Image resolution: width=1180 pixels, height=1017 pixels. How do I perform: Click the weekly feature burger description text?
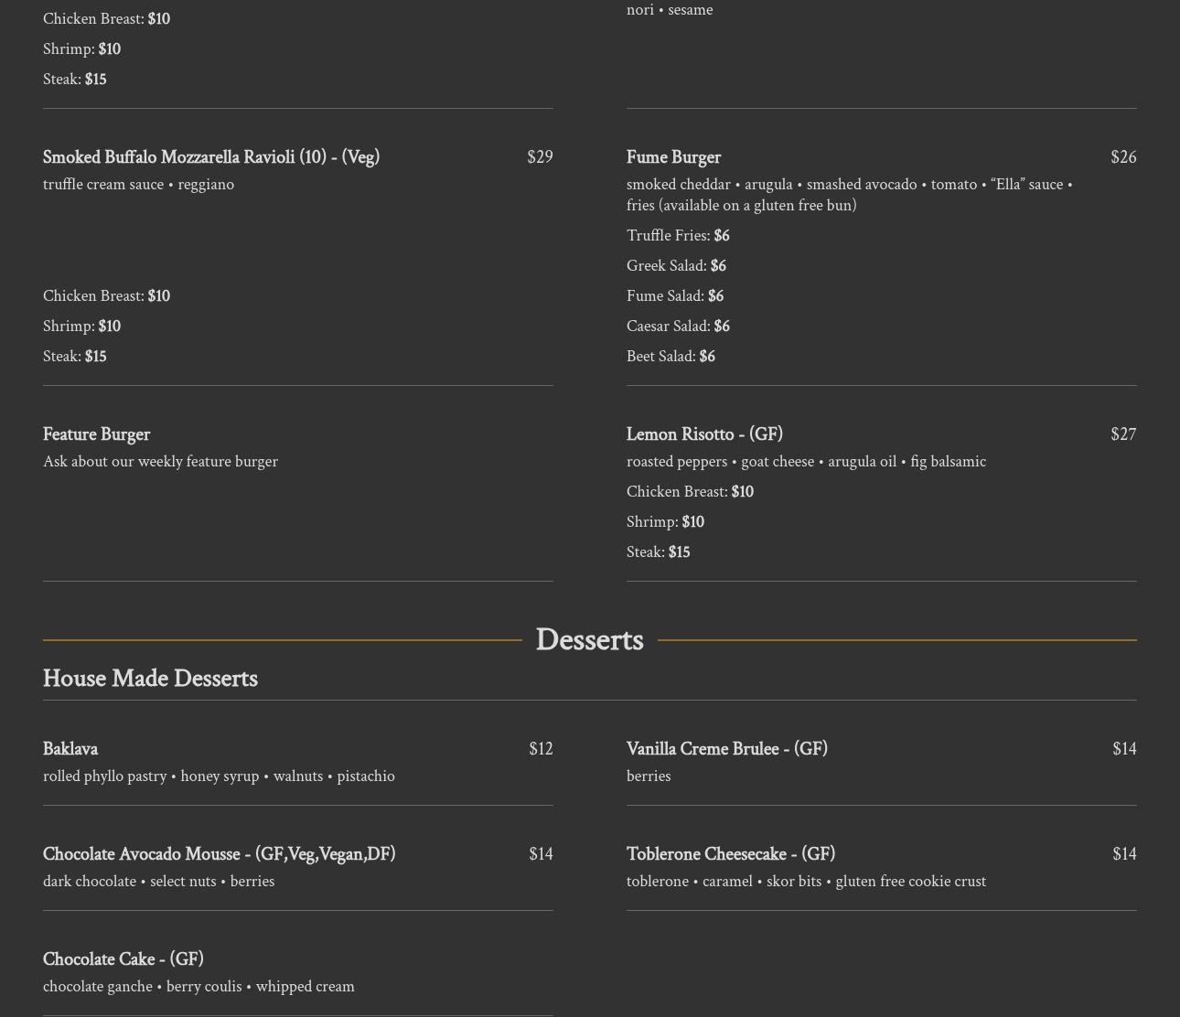pos(160,462)
